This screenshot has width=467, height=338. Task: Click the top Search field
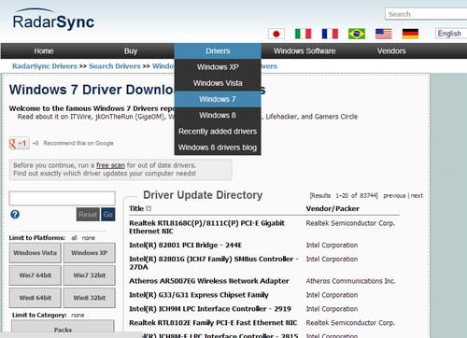click(426, 14)
